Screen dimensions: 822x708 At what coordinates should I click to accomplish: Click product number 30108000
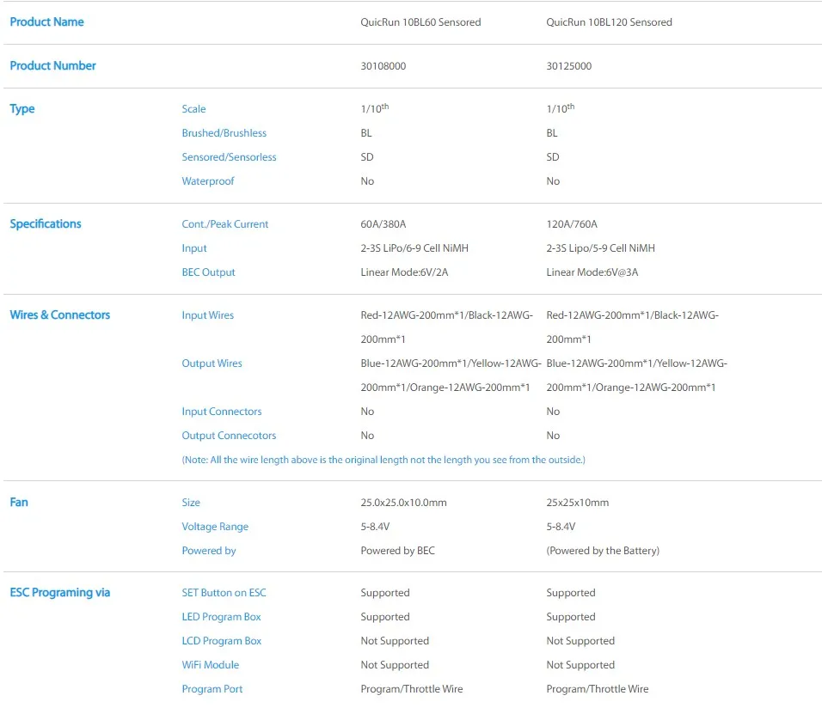tap(383, 66)
